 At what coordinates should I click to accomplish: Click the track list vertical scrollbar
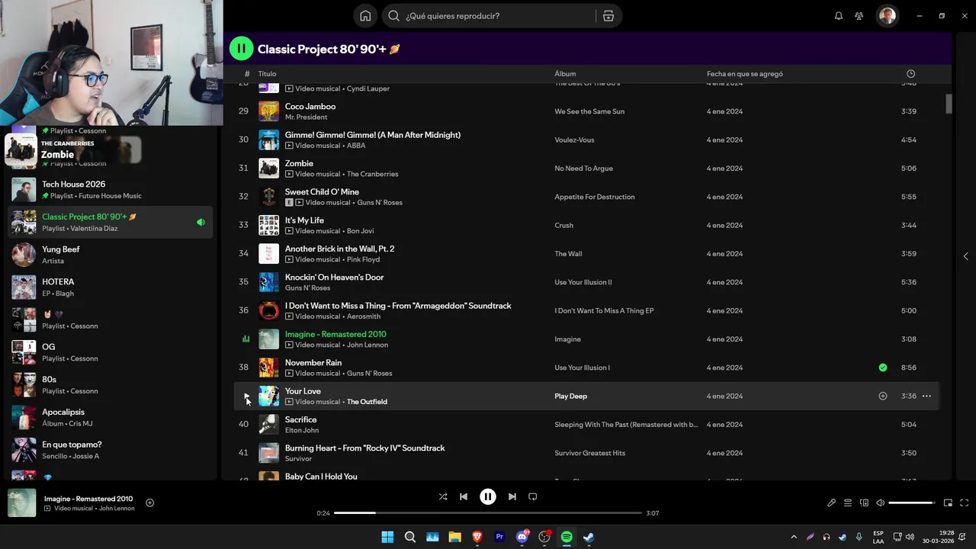(x=949, y=104)
